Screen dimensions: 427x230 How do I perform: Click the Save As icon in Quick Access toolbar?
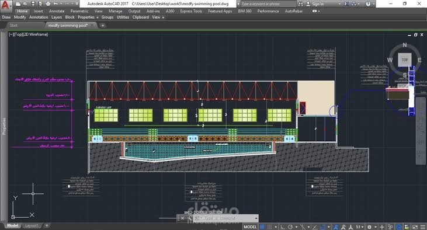tap(40, 4)
